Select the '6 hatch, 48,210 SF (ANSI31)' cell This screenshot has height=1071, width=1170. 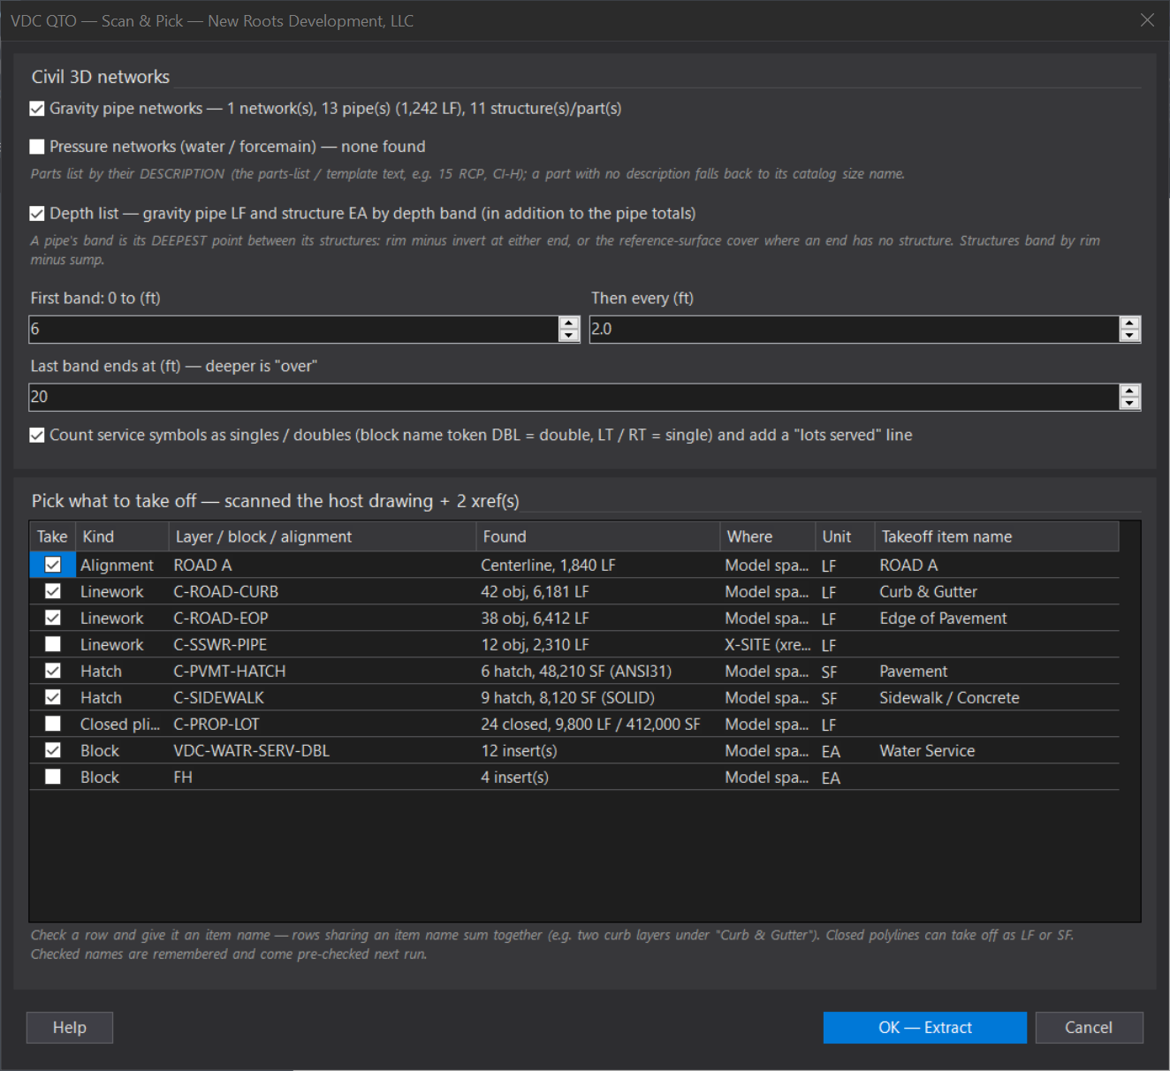click(x=598, y=671)
